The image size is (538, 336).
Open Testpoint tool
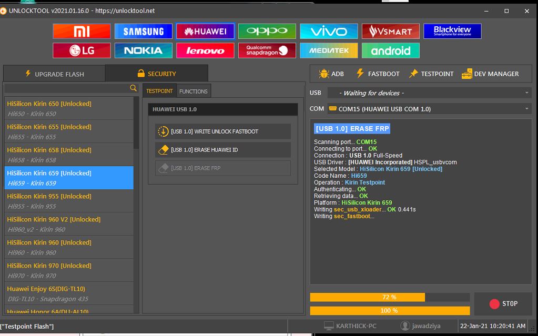[x=431, y=74]
